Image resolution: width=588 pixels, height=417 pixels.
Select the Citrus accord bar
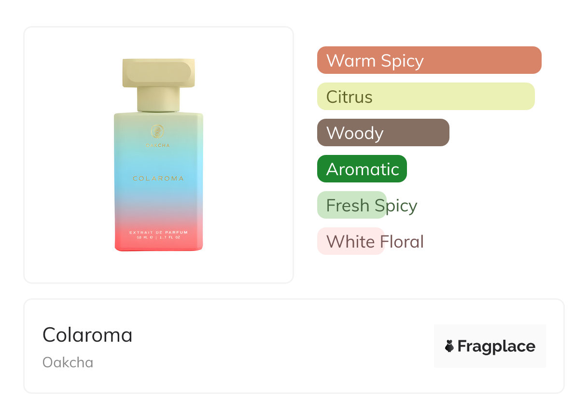click(x=425, y=97)
